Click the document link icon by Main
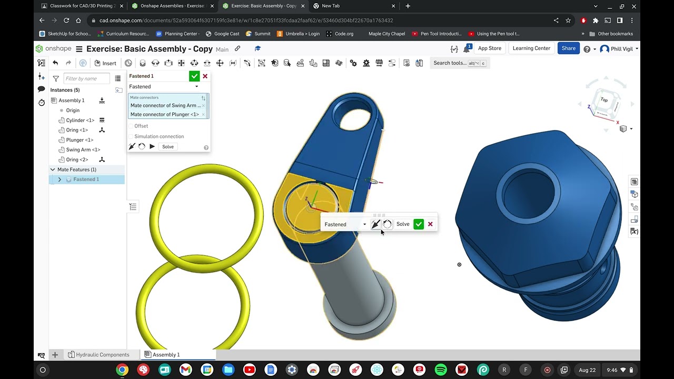Screen dimensions: 674x379 (237, 48)
